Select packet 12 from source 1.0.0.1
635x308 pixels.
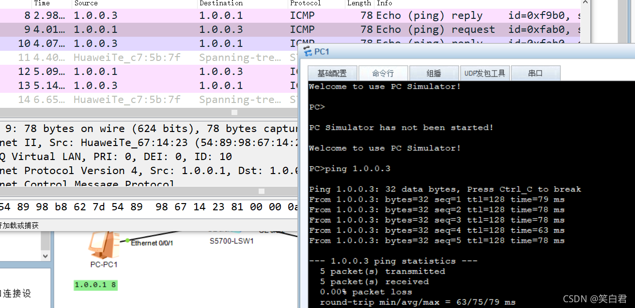click(x=148, y=72)
